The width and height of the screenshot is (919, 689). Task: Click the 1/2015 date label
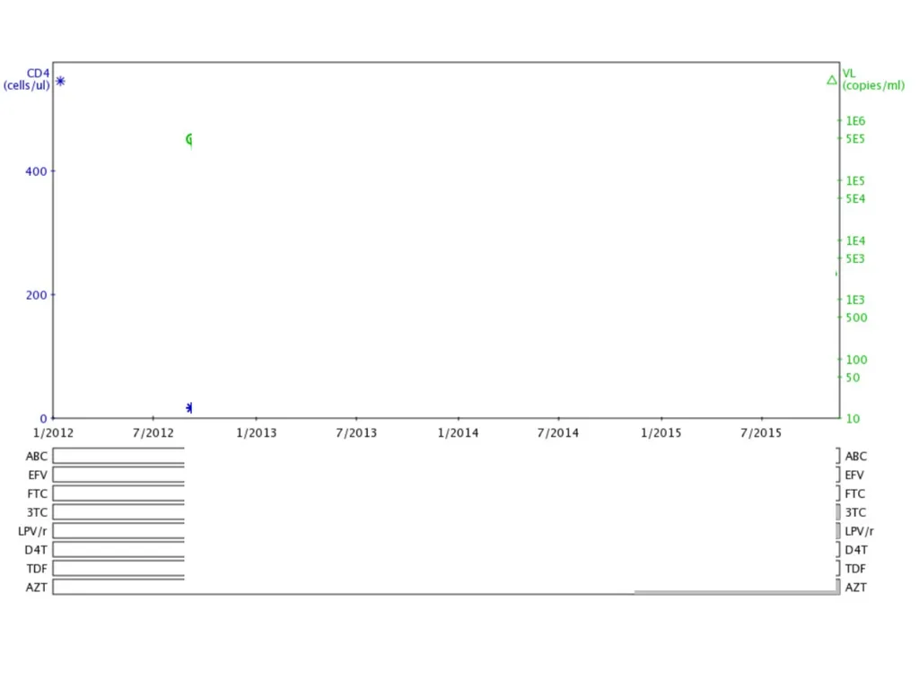(x=661, y=433)
